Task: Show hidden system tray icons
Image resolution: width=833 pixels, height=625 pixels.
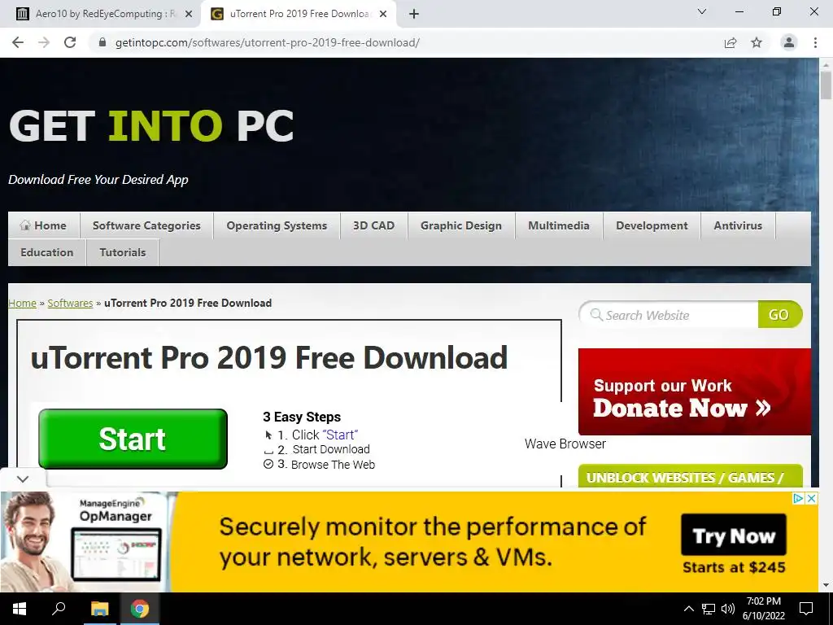Action: point(688,609)
